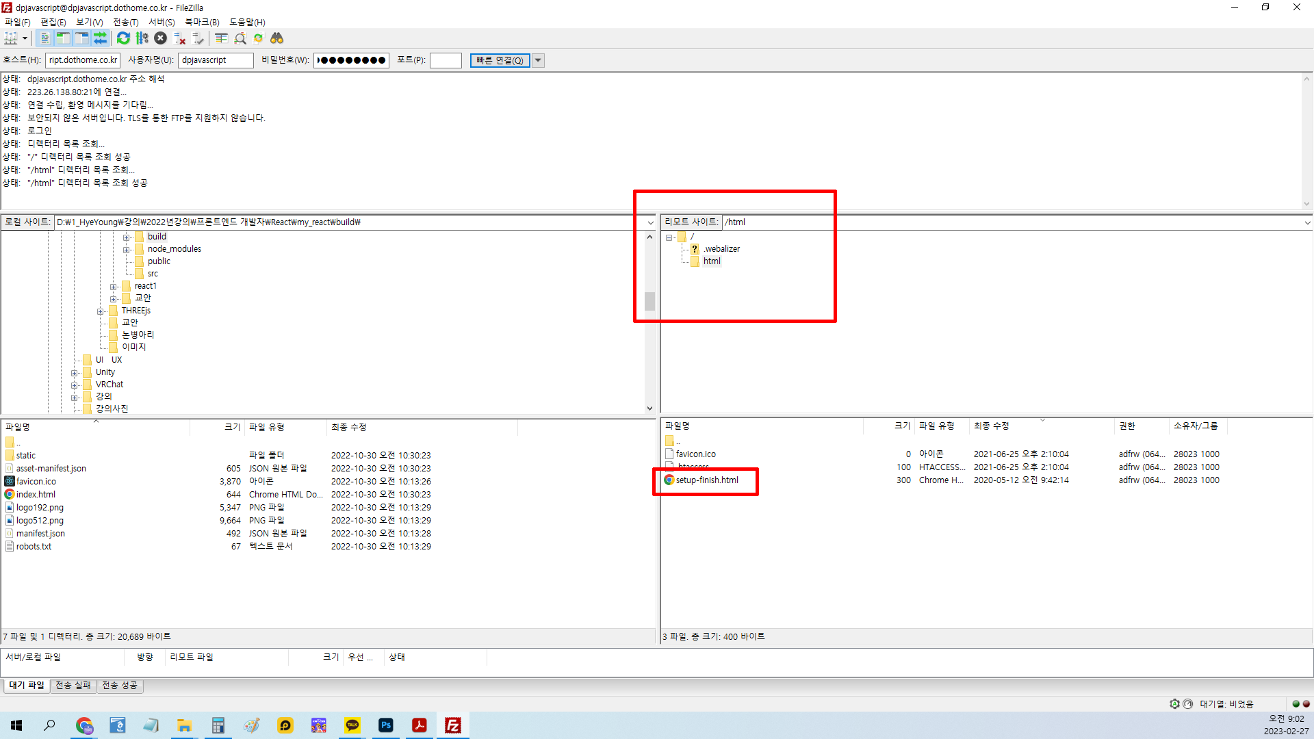Expand the THREEjs folder in local tree

pos(101,311)
